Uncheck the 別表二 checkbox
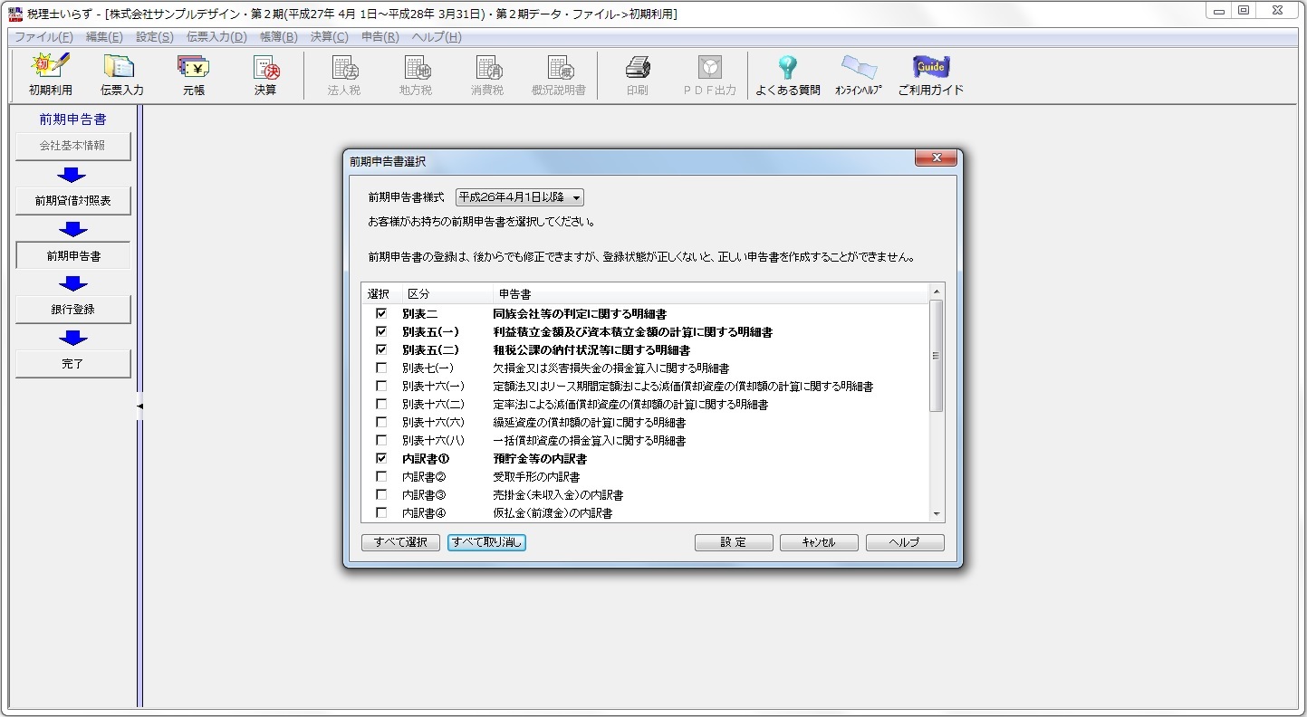Screen dimensions: 1307x717 (x=381, y=313)
